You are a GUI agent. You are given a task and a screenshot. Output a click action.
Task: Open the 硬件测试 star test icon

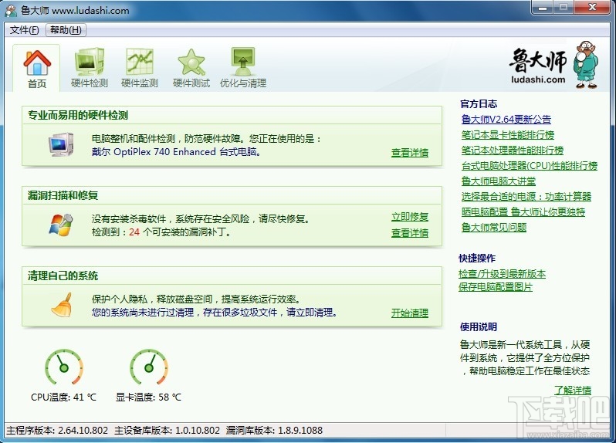[191, 62]
